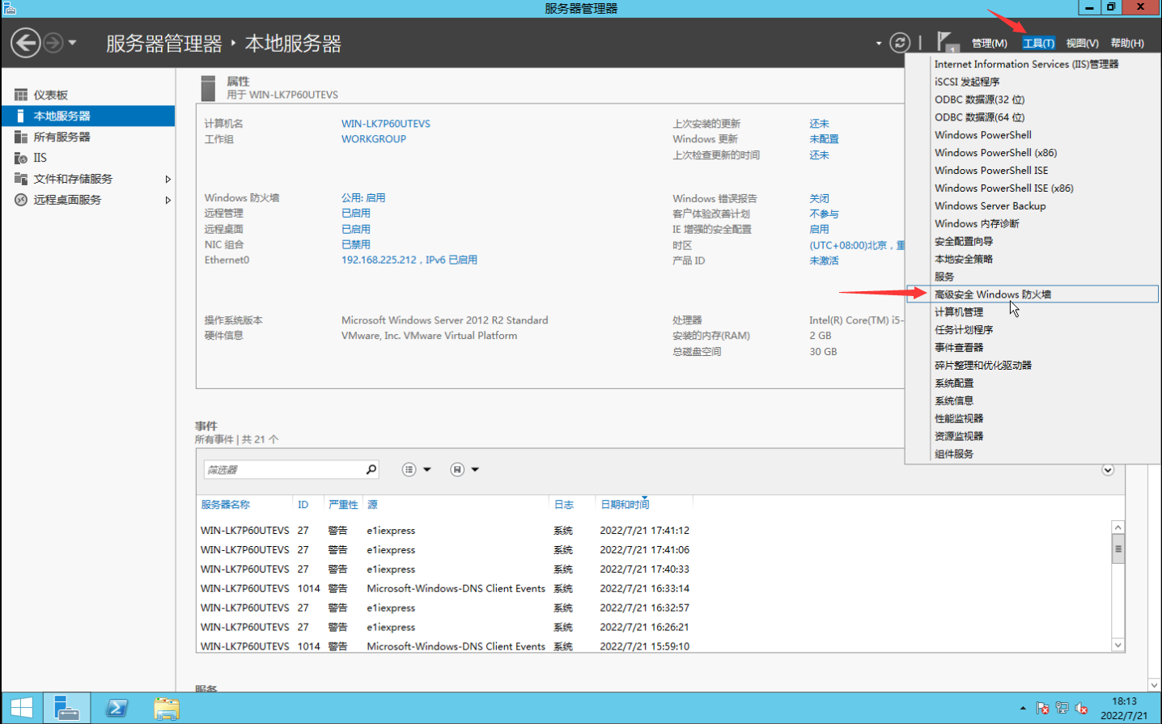Viewport: 1162px width, 724px height.
Task: Click the computer name WIN-LK7P60UTEVS link
Action: click(386, 124)
